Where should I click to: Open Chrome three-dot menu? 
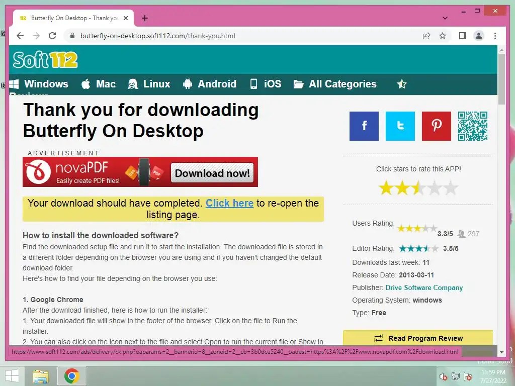[x=495, y=36]
